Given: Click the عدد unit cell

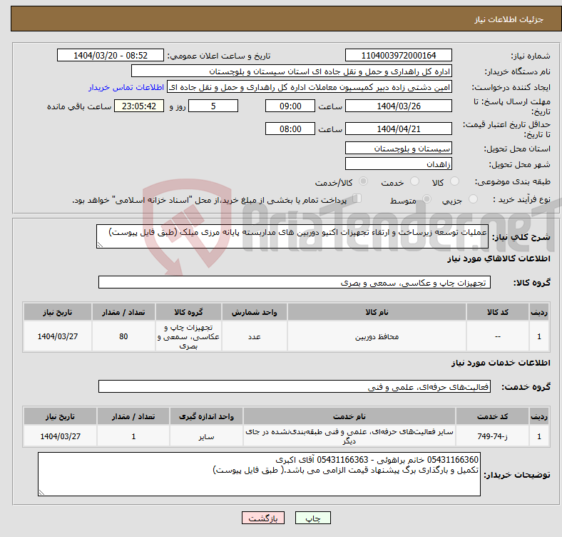Looking at the screenshot, I should pyautogui.click(x=254, y=336).
